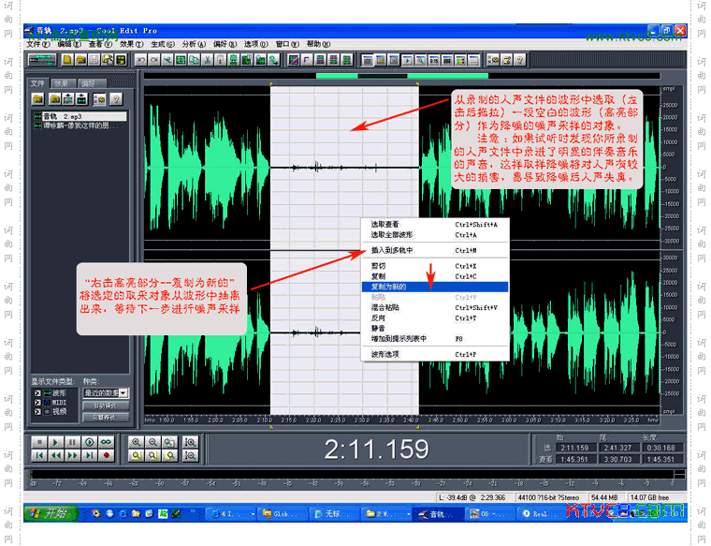Screen dimensions: 711x546
Task: Click the Zoom out full icon
Action: [170, 442]
